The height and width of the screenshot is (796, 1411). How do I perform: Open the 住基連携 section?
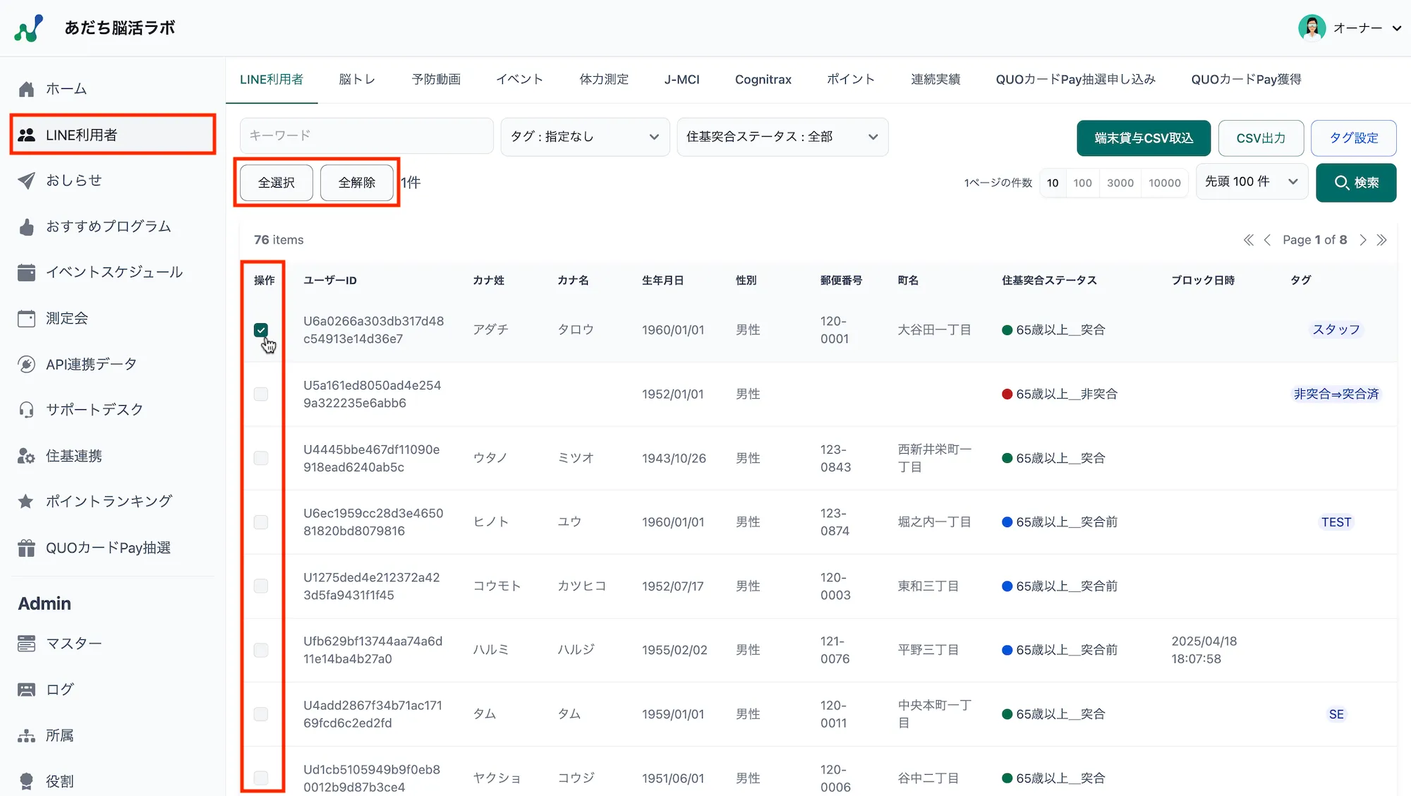(x=73, y=455)
